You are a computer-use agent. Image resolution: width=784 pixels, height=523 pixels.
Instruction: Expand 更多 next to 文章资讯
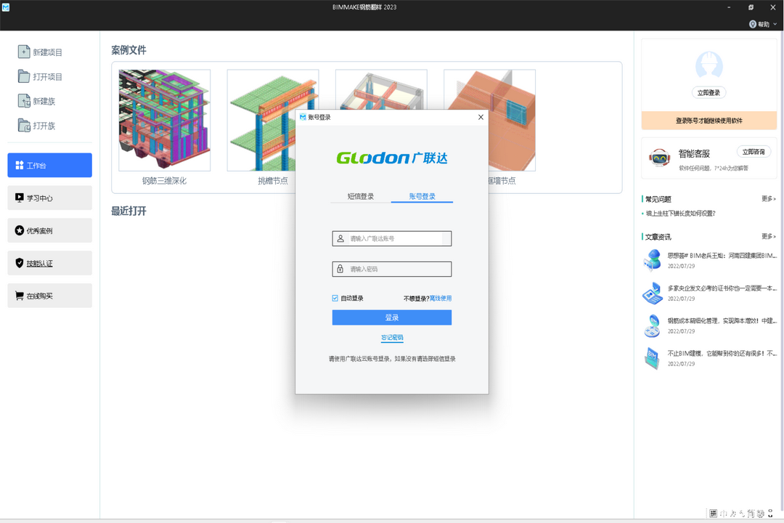pyautogui.click(x=768, y=236)
